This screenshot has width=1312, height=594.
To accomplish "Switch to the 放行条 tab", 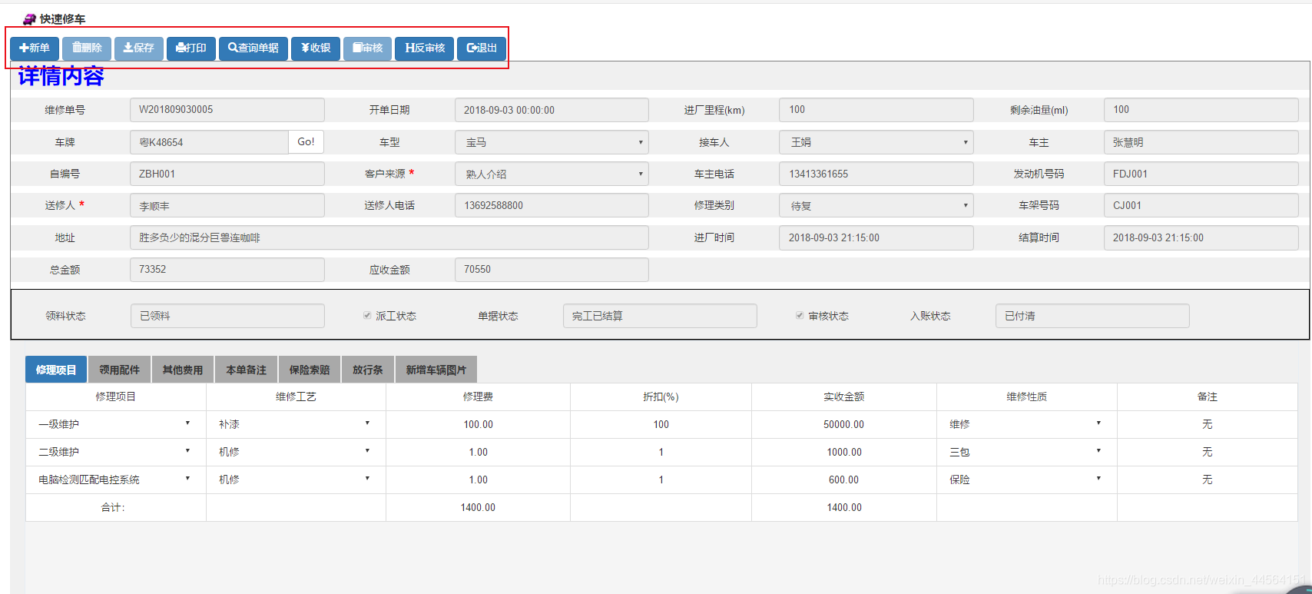I will [x=368, y=370].
